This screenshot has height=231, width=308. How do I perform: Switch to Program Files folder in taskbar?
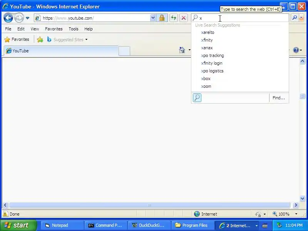(193, 225)
